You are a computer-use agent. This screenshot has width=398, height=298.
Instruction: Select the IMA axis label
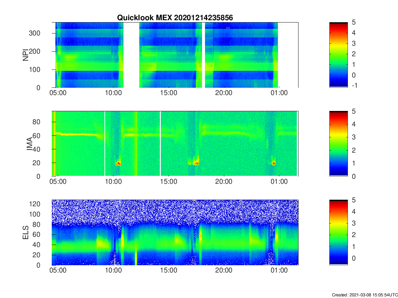click(x=30, y=144)
